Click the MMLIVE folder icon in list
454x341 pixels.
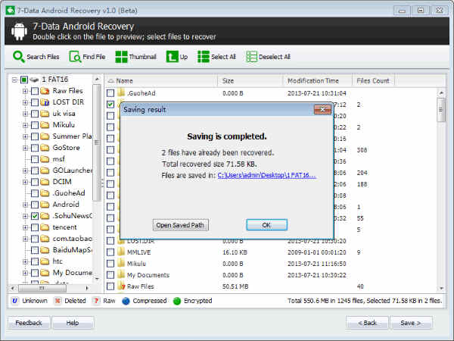pyautogui.click(x=121, y=252)
